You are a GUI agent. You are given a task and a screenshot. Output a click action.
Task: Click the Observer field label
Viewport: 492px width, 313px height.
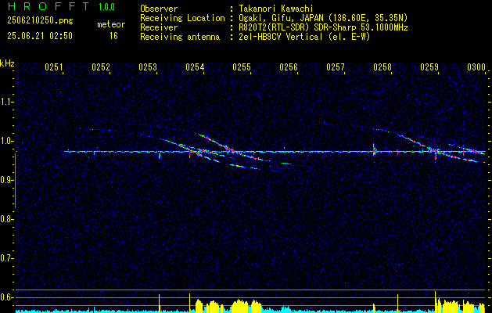pyautogui.click(x=159, y=9)
